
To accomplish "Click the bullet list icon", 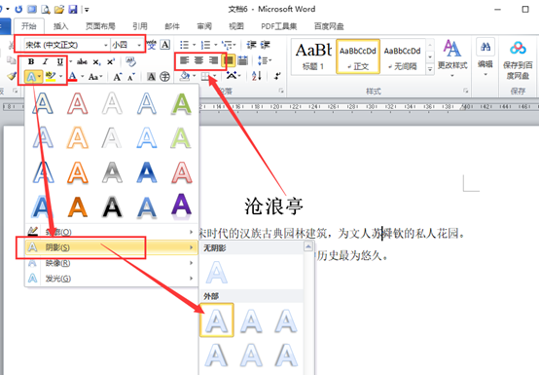I will (184, 45).
